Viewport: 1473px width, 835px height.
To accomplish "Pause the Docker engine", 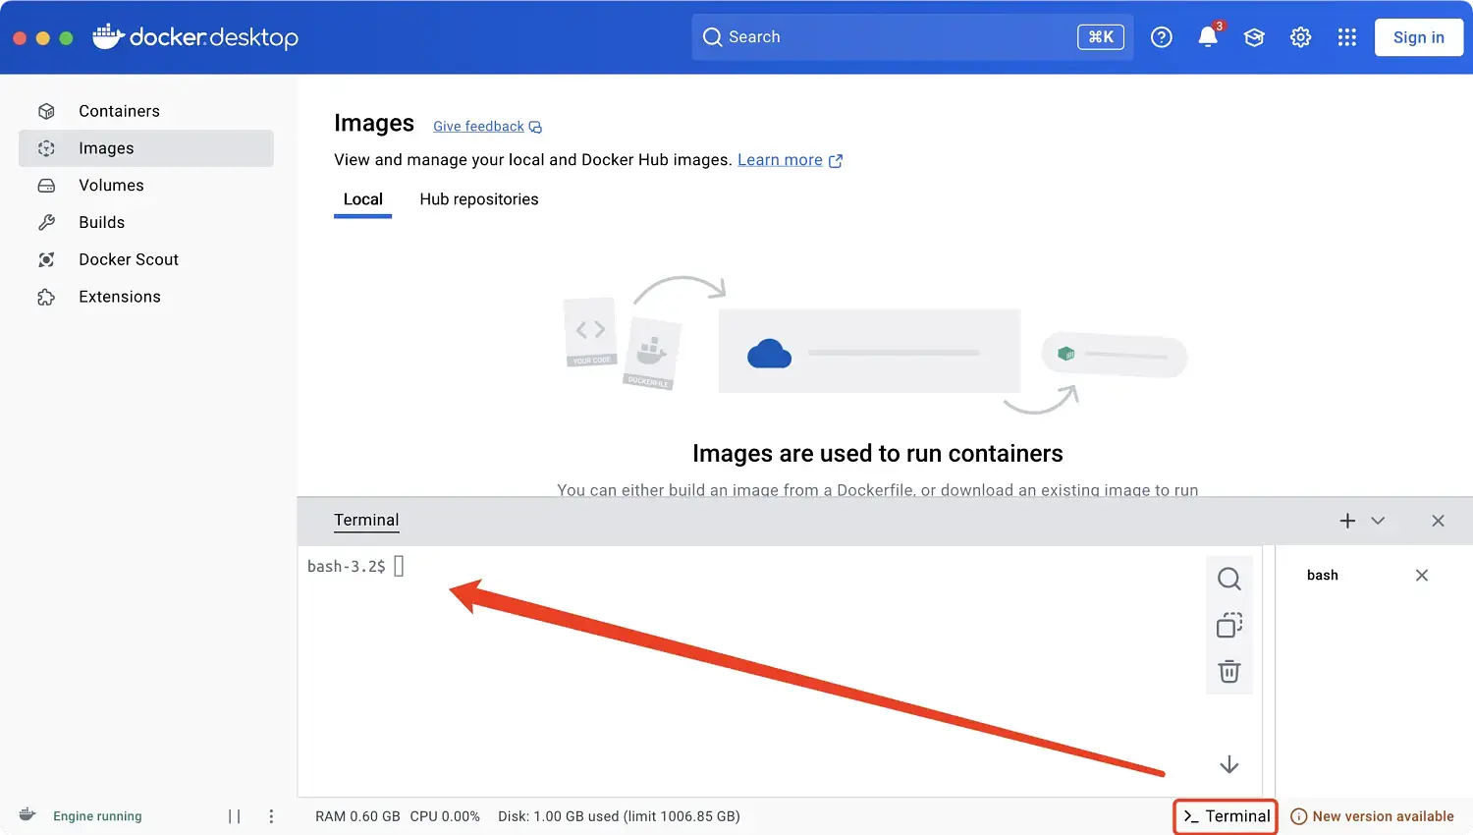I will click(234, 816).
